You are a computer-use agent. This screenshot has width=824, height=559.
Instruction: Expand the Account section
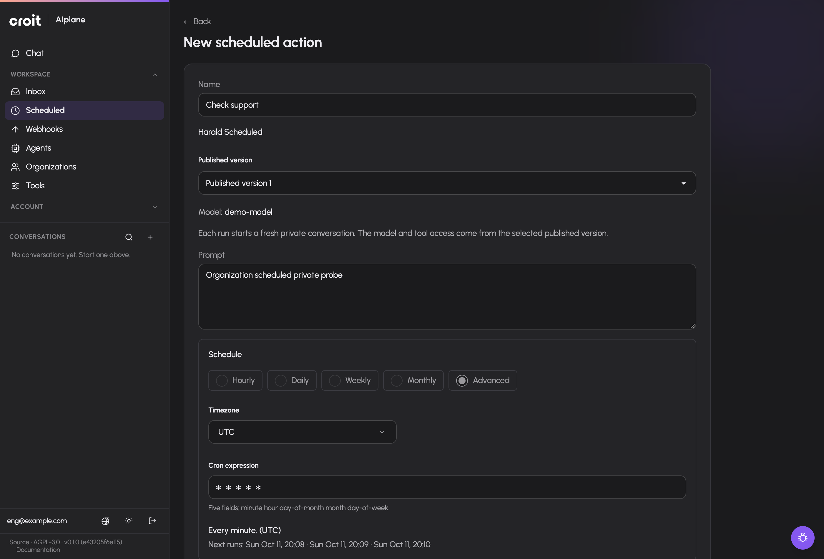point(84,207)
